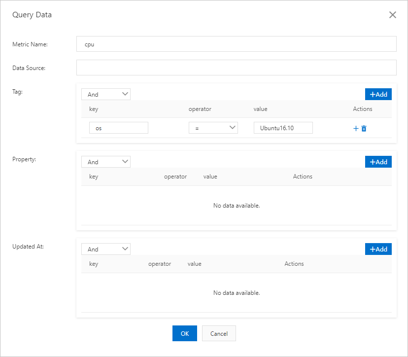The height and width of the screenshot is (357, 408).
Task: Close the Query Data dialog
Action: click(x=393, y=15)
